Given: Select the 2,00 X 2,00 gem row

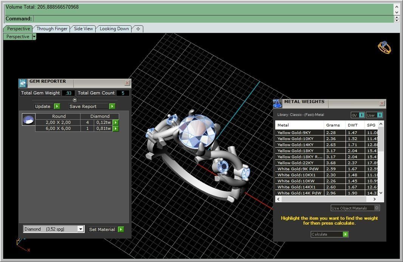Looking at the screenshot, I should pyautogui.click(x=74, y=122).
